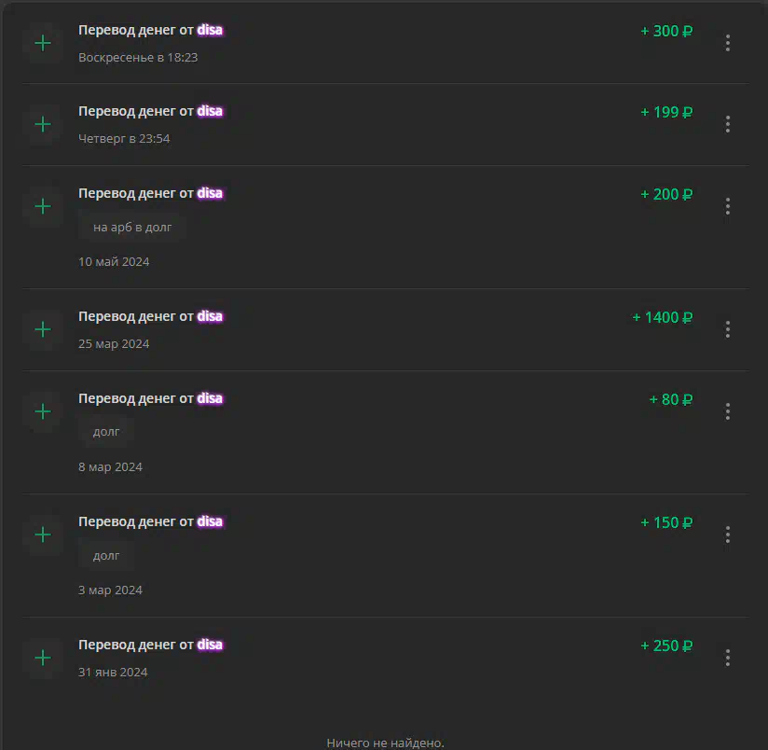Click the + 80 ₽ amount

pyautogui.click(x=670, y=399)
